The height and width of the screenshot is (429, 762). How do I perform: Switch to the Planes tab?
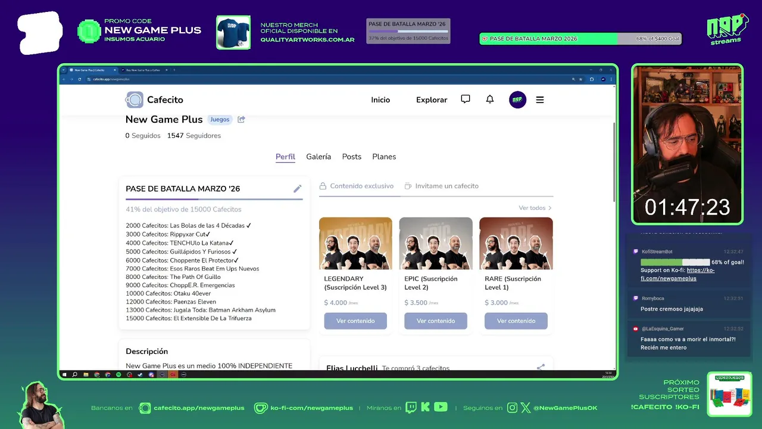coord(384,157)
